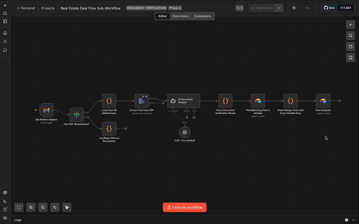The image size is (359, 224).
Task: Add Tool to AI Document Analyst plus
Action: (x=194, y=117)
